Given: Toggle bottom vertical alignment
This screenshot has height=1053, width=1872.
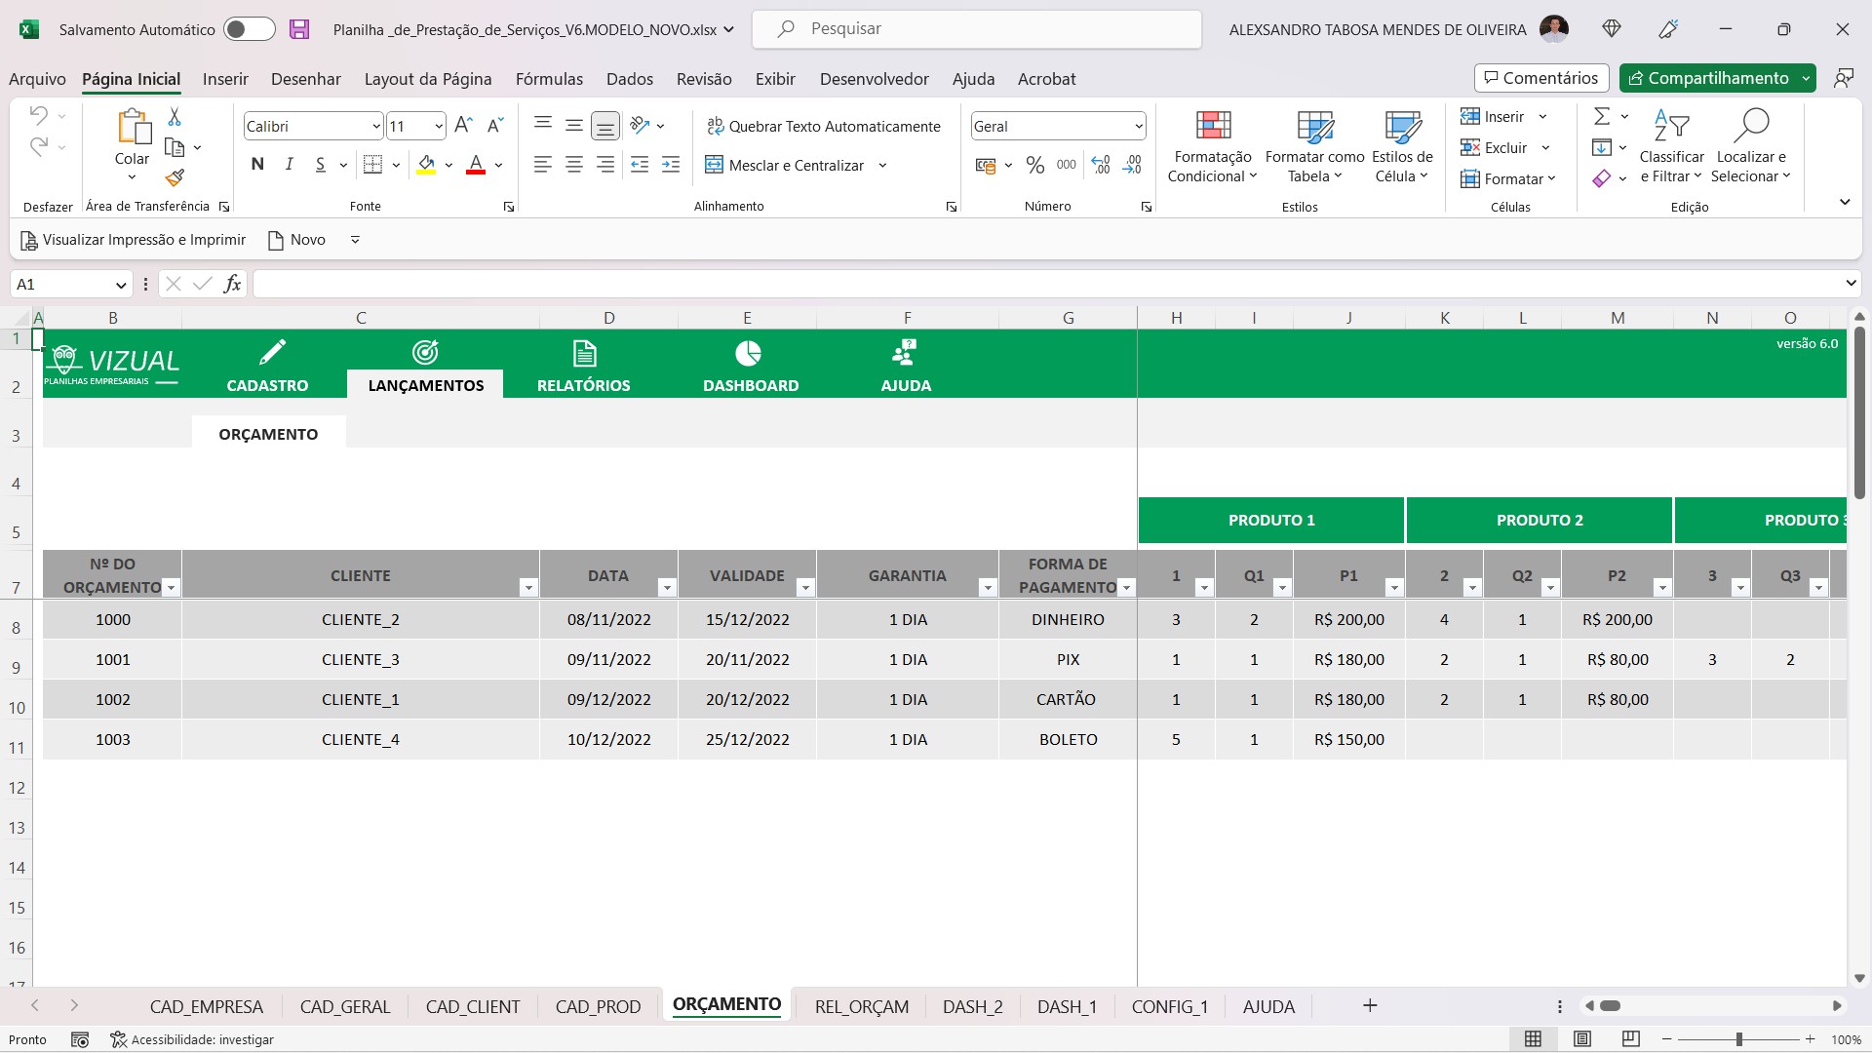Looking at the screenshot, I should (605, 126).
